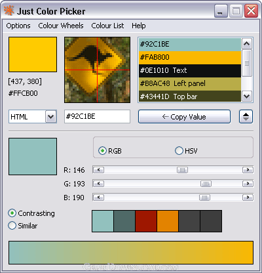262x273 pixels.
Task: Click the kangaroo sign magnifier preview
Action: point(98,70)
